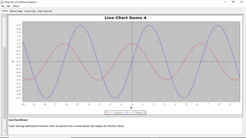Click the blue sine peak near x=-5
Viewport: 246px width, 138px height.
pos(80,25)
